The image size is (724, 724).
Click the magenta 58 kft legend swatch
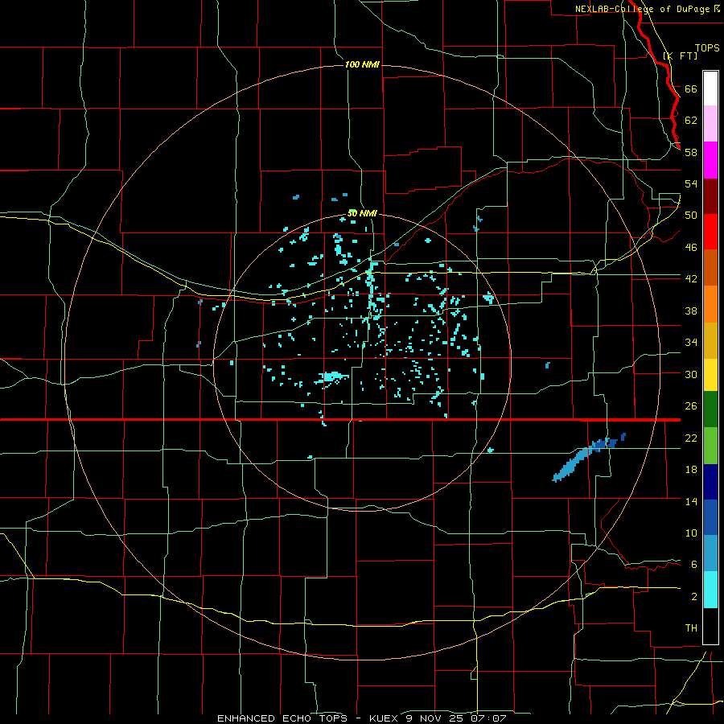coord(710,160)
